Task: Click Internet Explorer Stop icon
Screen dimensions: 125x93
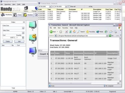Action: [x=66, y=32]
